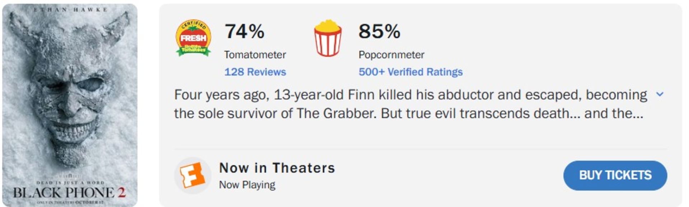Click the synopsis line mentioning The Grabber
The height and width of the screenshot is (207, 689).
tap(408, 113)
